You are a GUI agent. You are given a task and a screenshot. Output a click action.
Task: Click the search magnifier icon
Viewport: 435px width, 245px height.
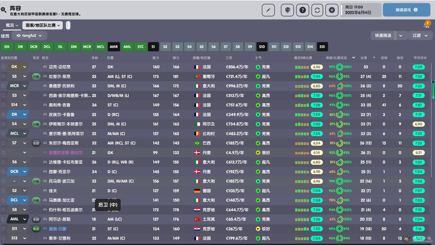pos(4,10)
